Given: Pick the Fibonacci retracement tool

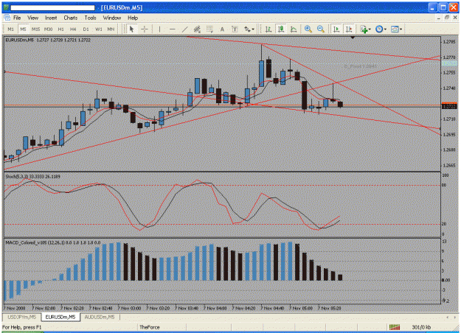Looking at the screenshot, I should coord(209,29).
